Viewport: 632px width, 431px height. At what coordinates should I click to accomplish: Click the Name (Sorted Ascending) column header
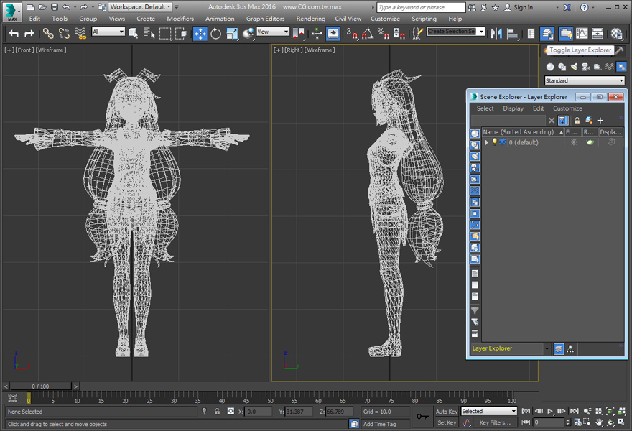pos(523,132)
